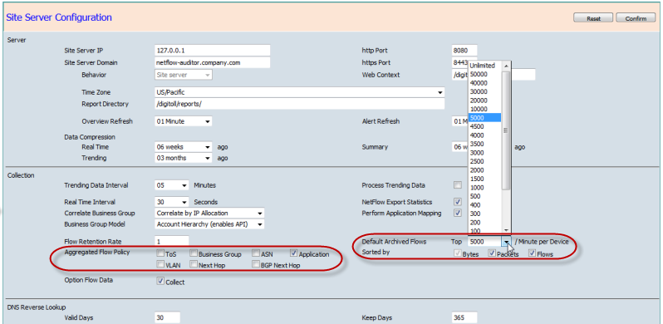Edit the DNS Valid Days field

pyautogui.click(x=168, y=317)
